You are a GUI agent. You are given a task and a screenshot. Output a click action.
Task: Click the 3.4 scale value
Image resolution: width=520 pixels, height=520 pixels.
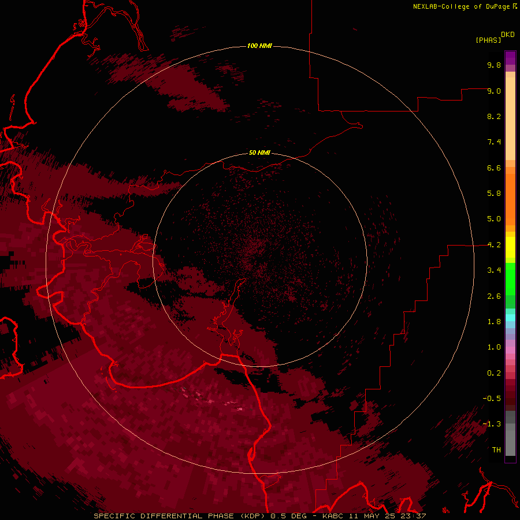point(494,270)
